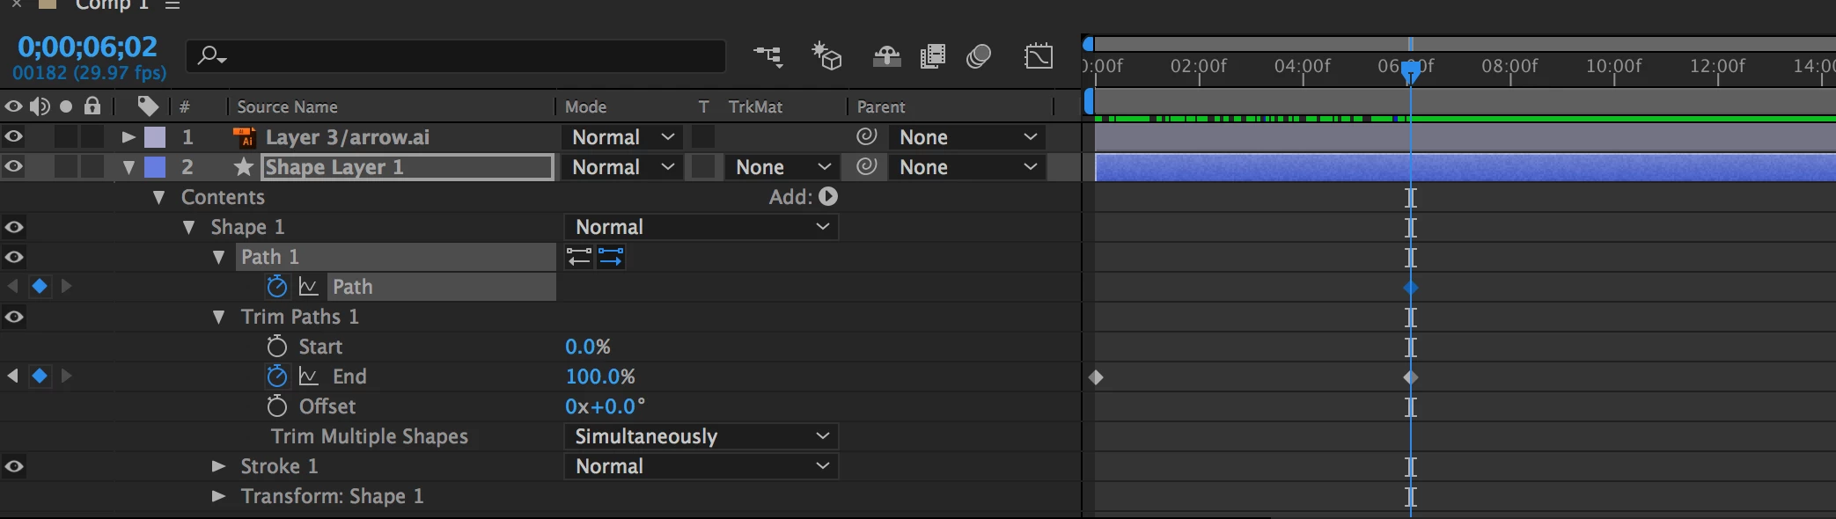
Task: Toggle preserve transparency box for Shape Layer 1
Action: pyautogui.click(x=703, y=166)
